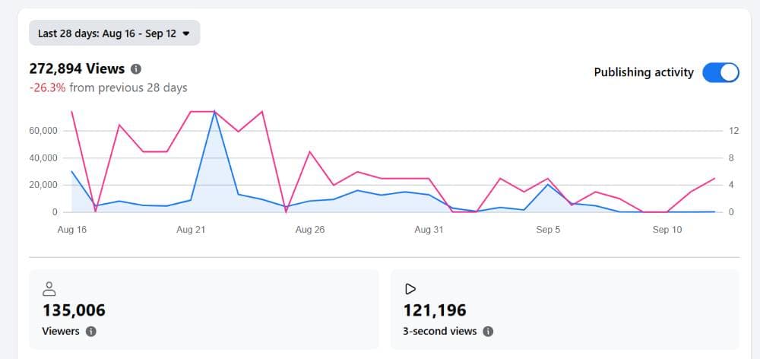Click the 20,000 y-axis label

point(43,186)
